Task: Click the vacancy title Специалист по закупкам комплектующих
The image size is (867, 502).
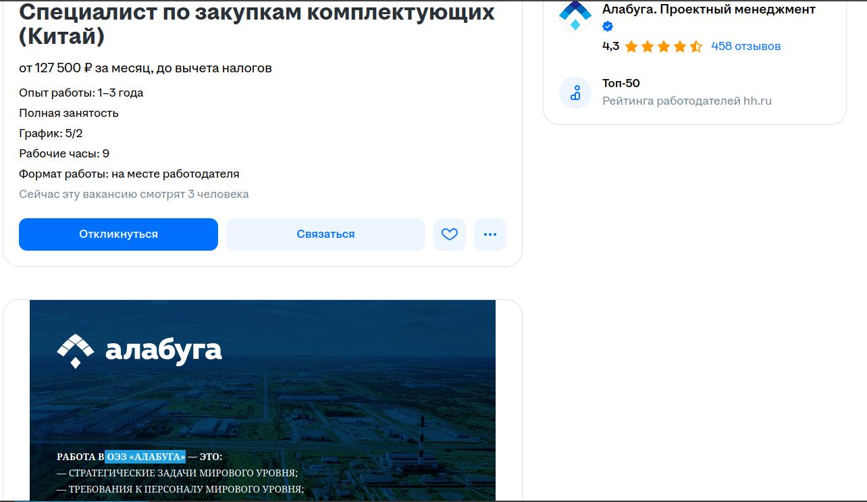Action: click(257, 24)
